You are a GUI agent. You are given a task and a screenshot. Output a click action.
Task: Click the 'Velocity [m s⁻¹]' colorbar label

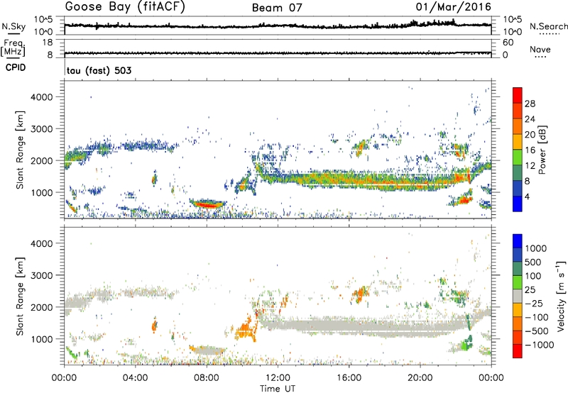[x=561, y=296]
